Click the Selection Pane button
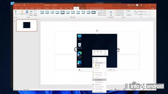 click(119, 15)
